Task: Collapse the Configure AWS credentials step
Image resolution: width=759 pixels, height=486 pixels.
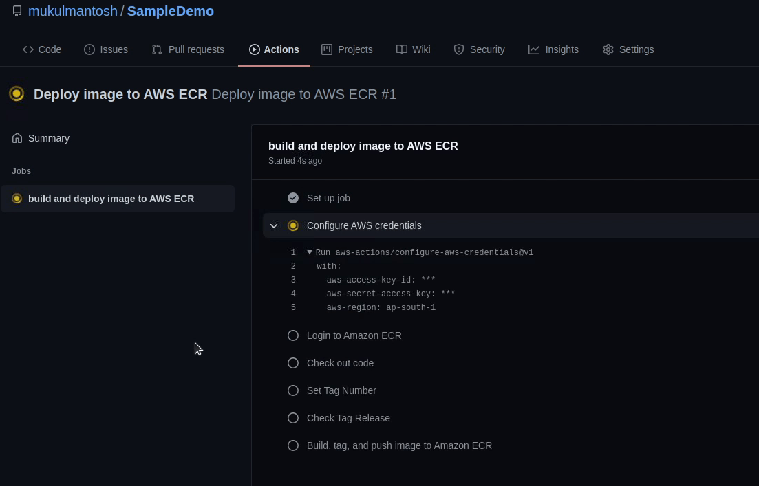Action: click(x=274, y=225)
